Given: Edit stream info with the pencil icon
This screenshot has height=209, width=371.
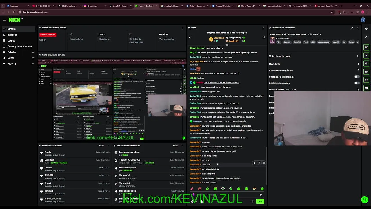Looking at the screenshot, I should (x=352, y=28).
